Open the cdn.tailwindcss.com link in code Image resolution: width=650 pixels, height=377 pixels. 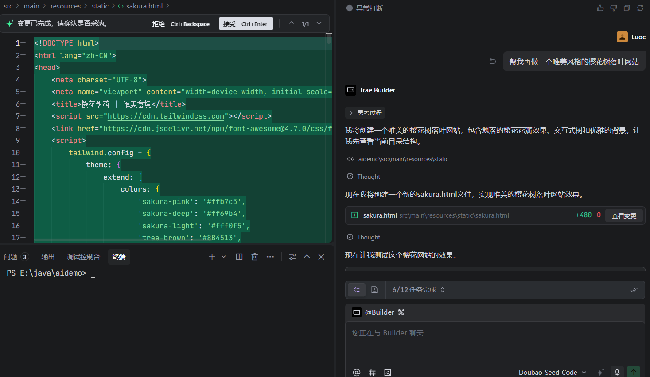click(166, 116)
